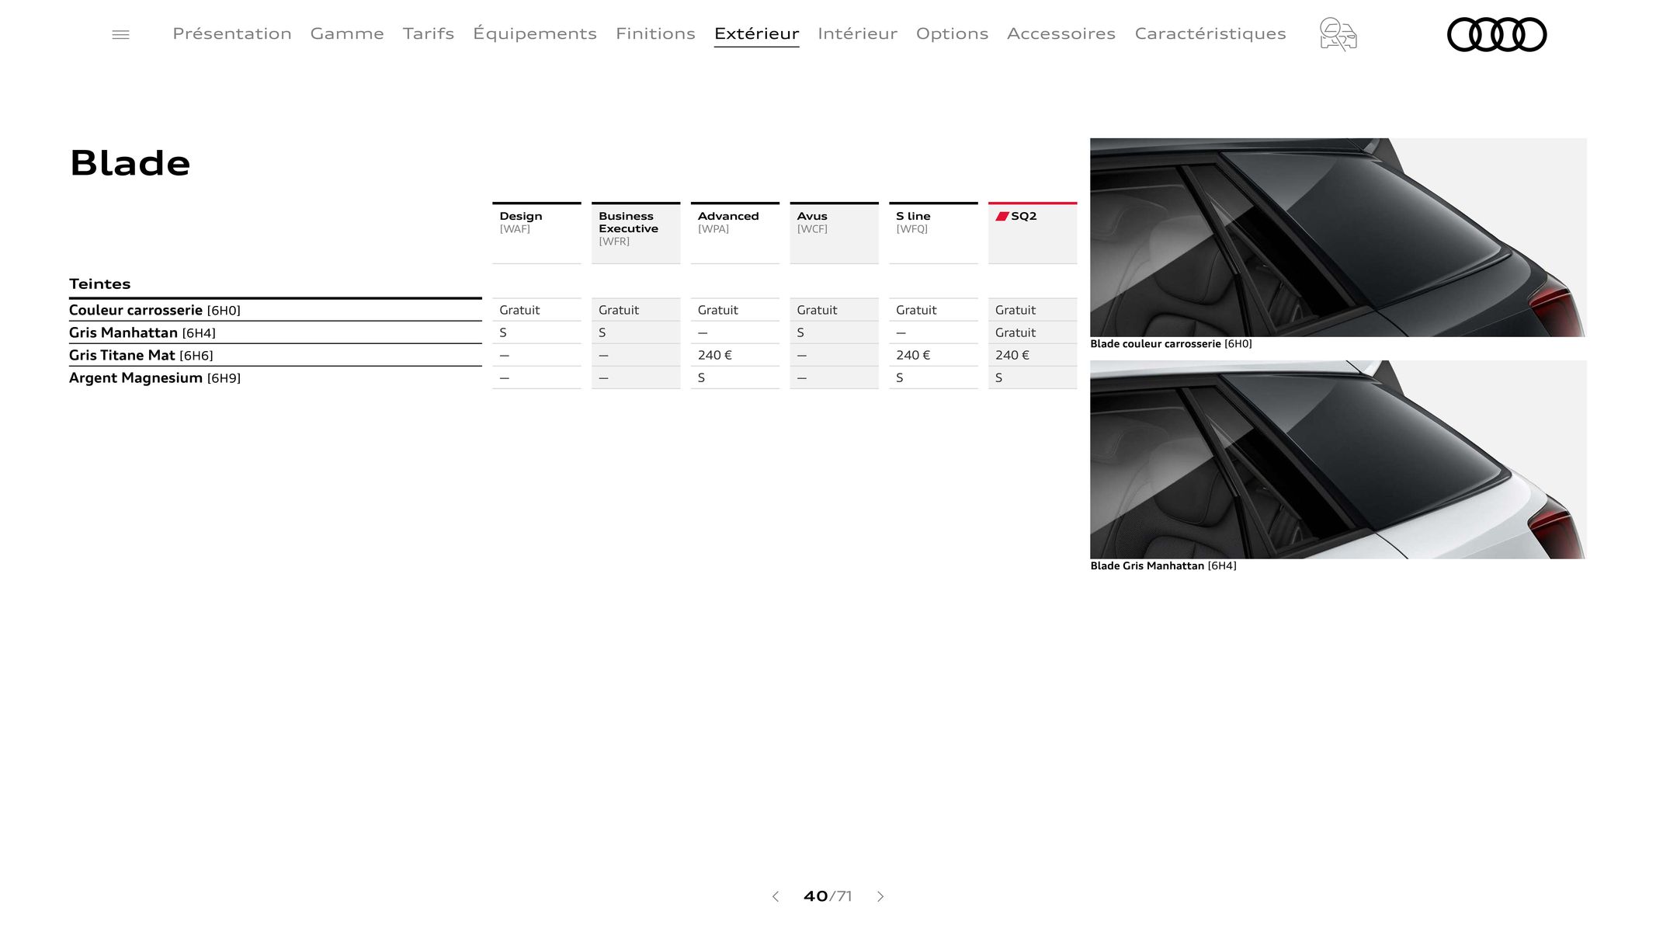
Task: Click the Business Executive [WFR] header
Action: [x=636, y=232]
